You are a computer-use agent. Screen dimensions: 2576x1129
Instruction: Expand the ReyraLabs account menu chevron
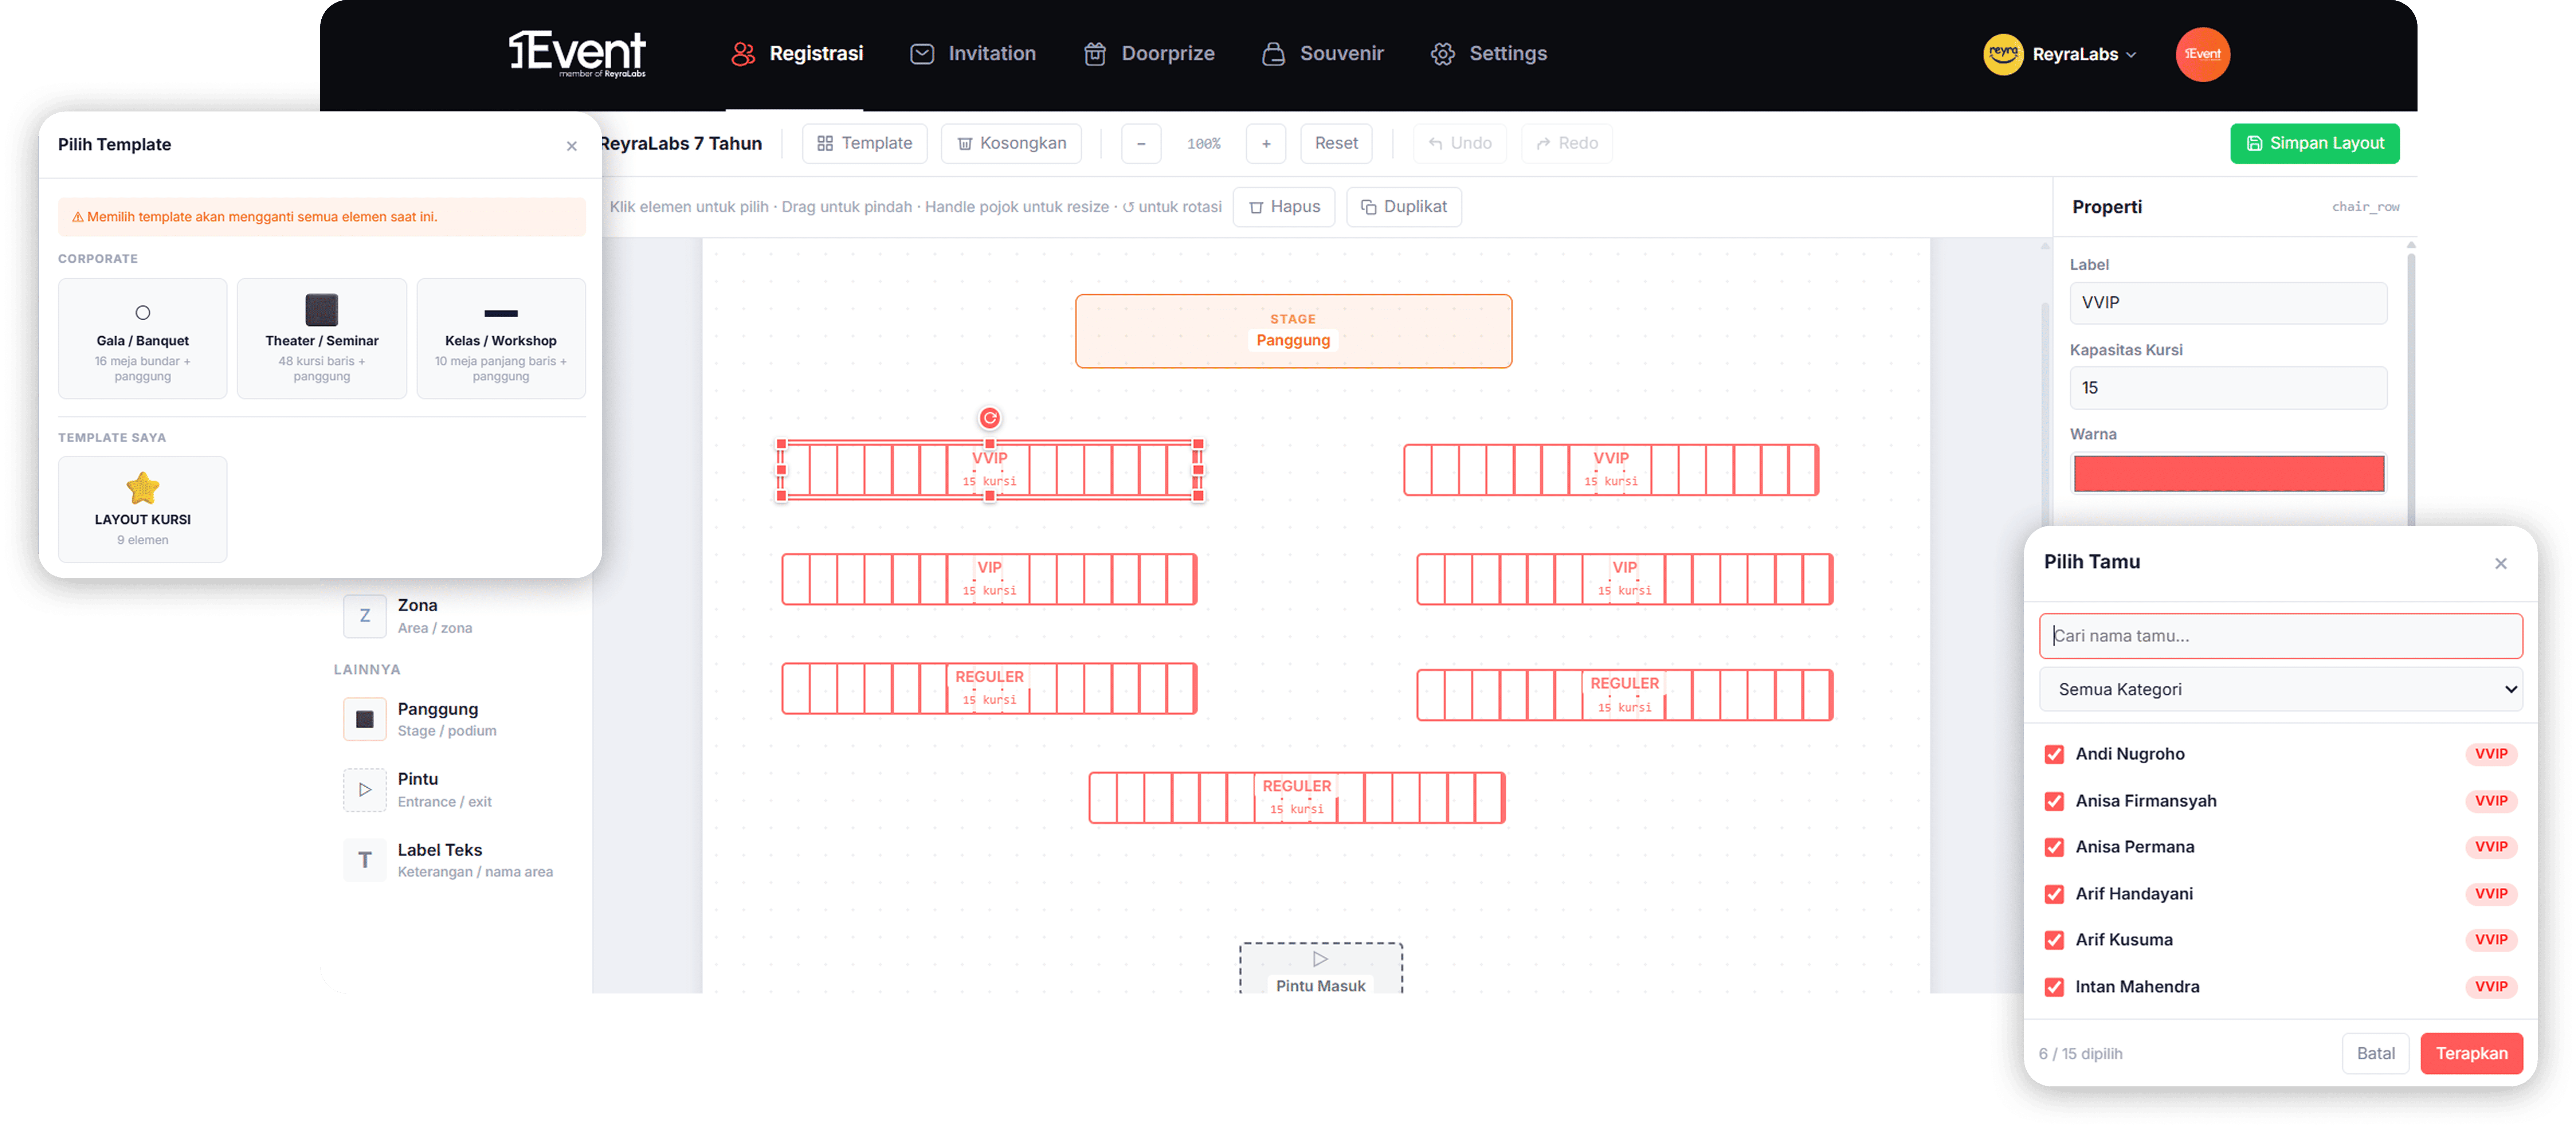(x=2131, y=55)
